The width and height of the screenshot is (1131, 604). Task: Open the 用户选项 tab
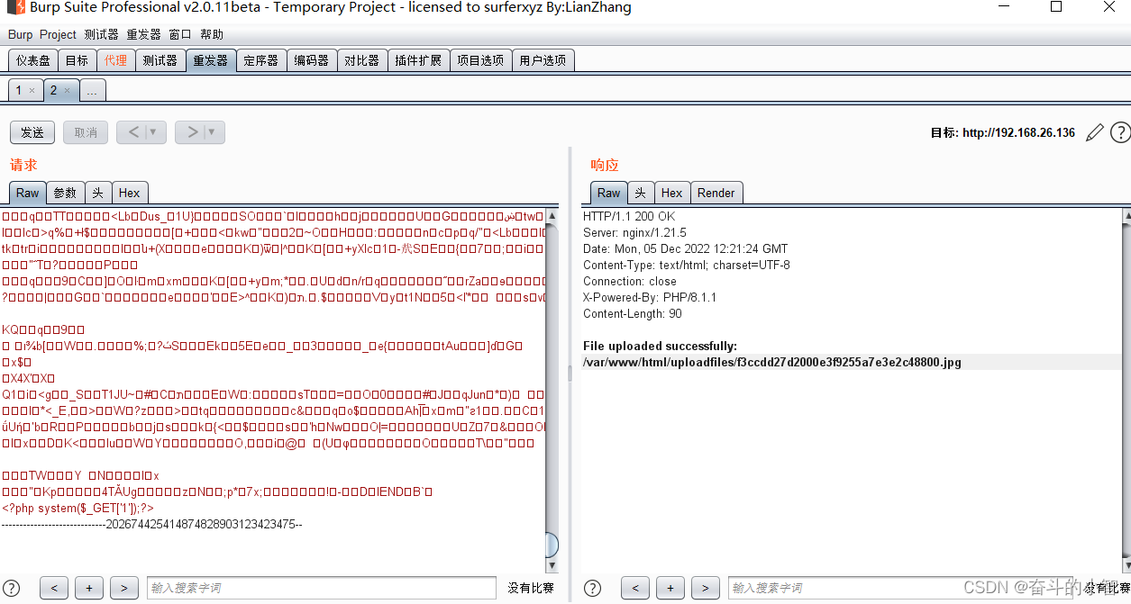543,60
